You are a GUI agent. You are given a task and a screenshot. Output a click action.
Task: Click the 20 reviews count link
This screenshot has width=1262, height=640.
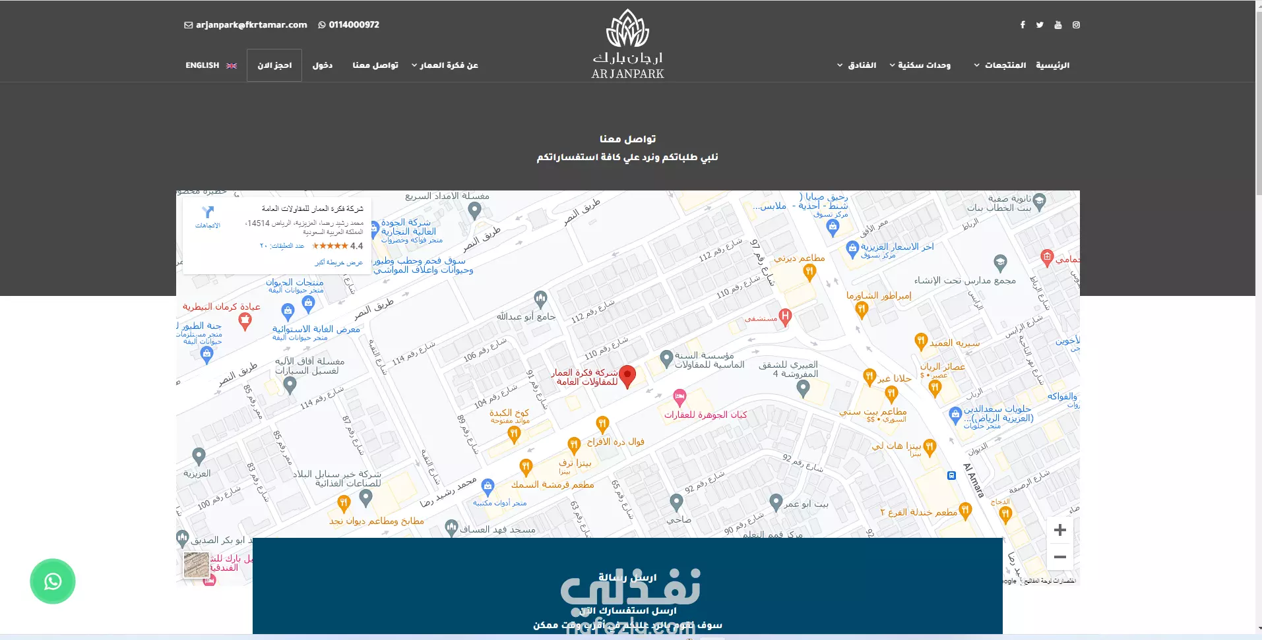coord(282,246)
